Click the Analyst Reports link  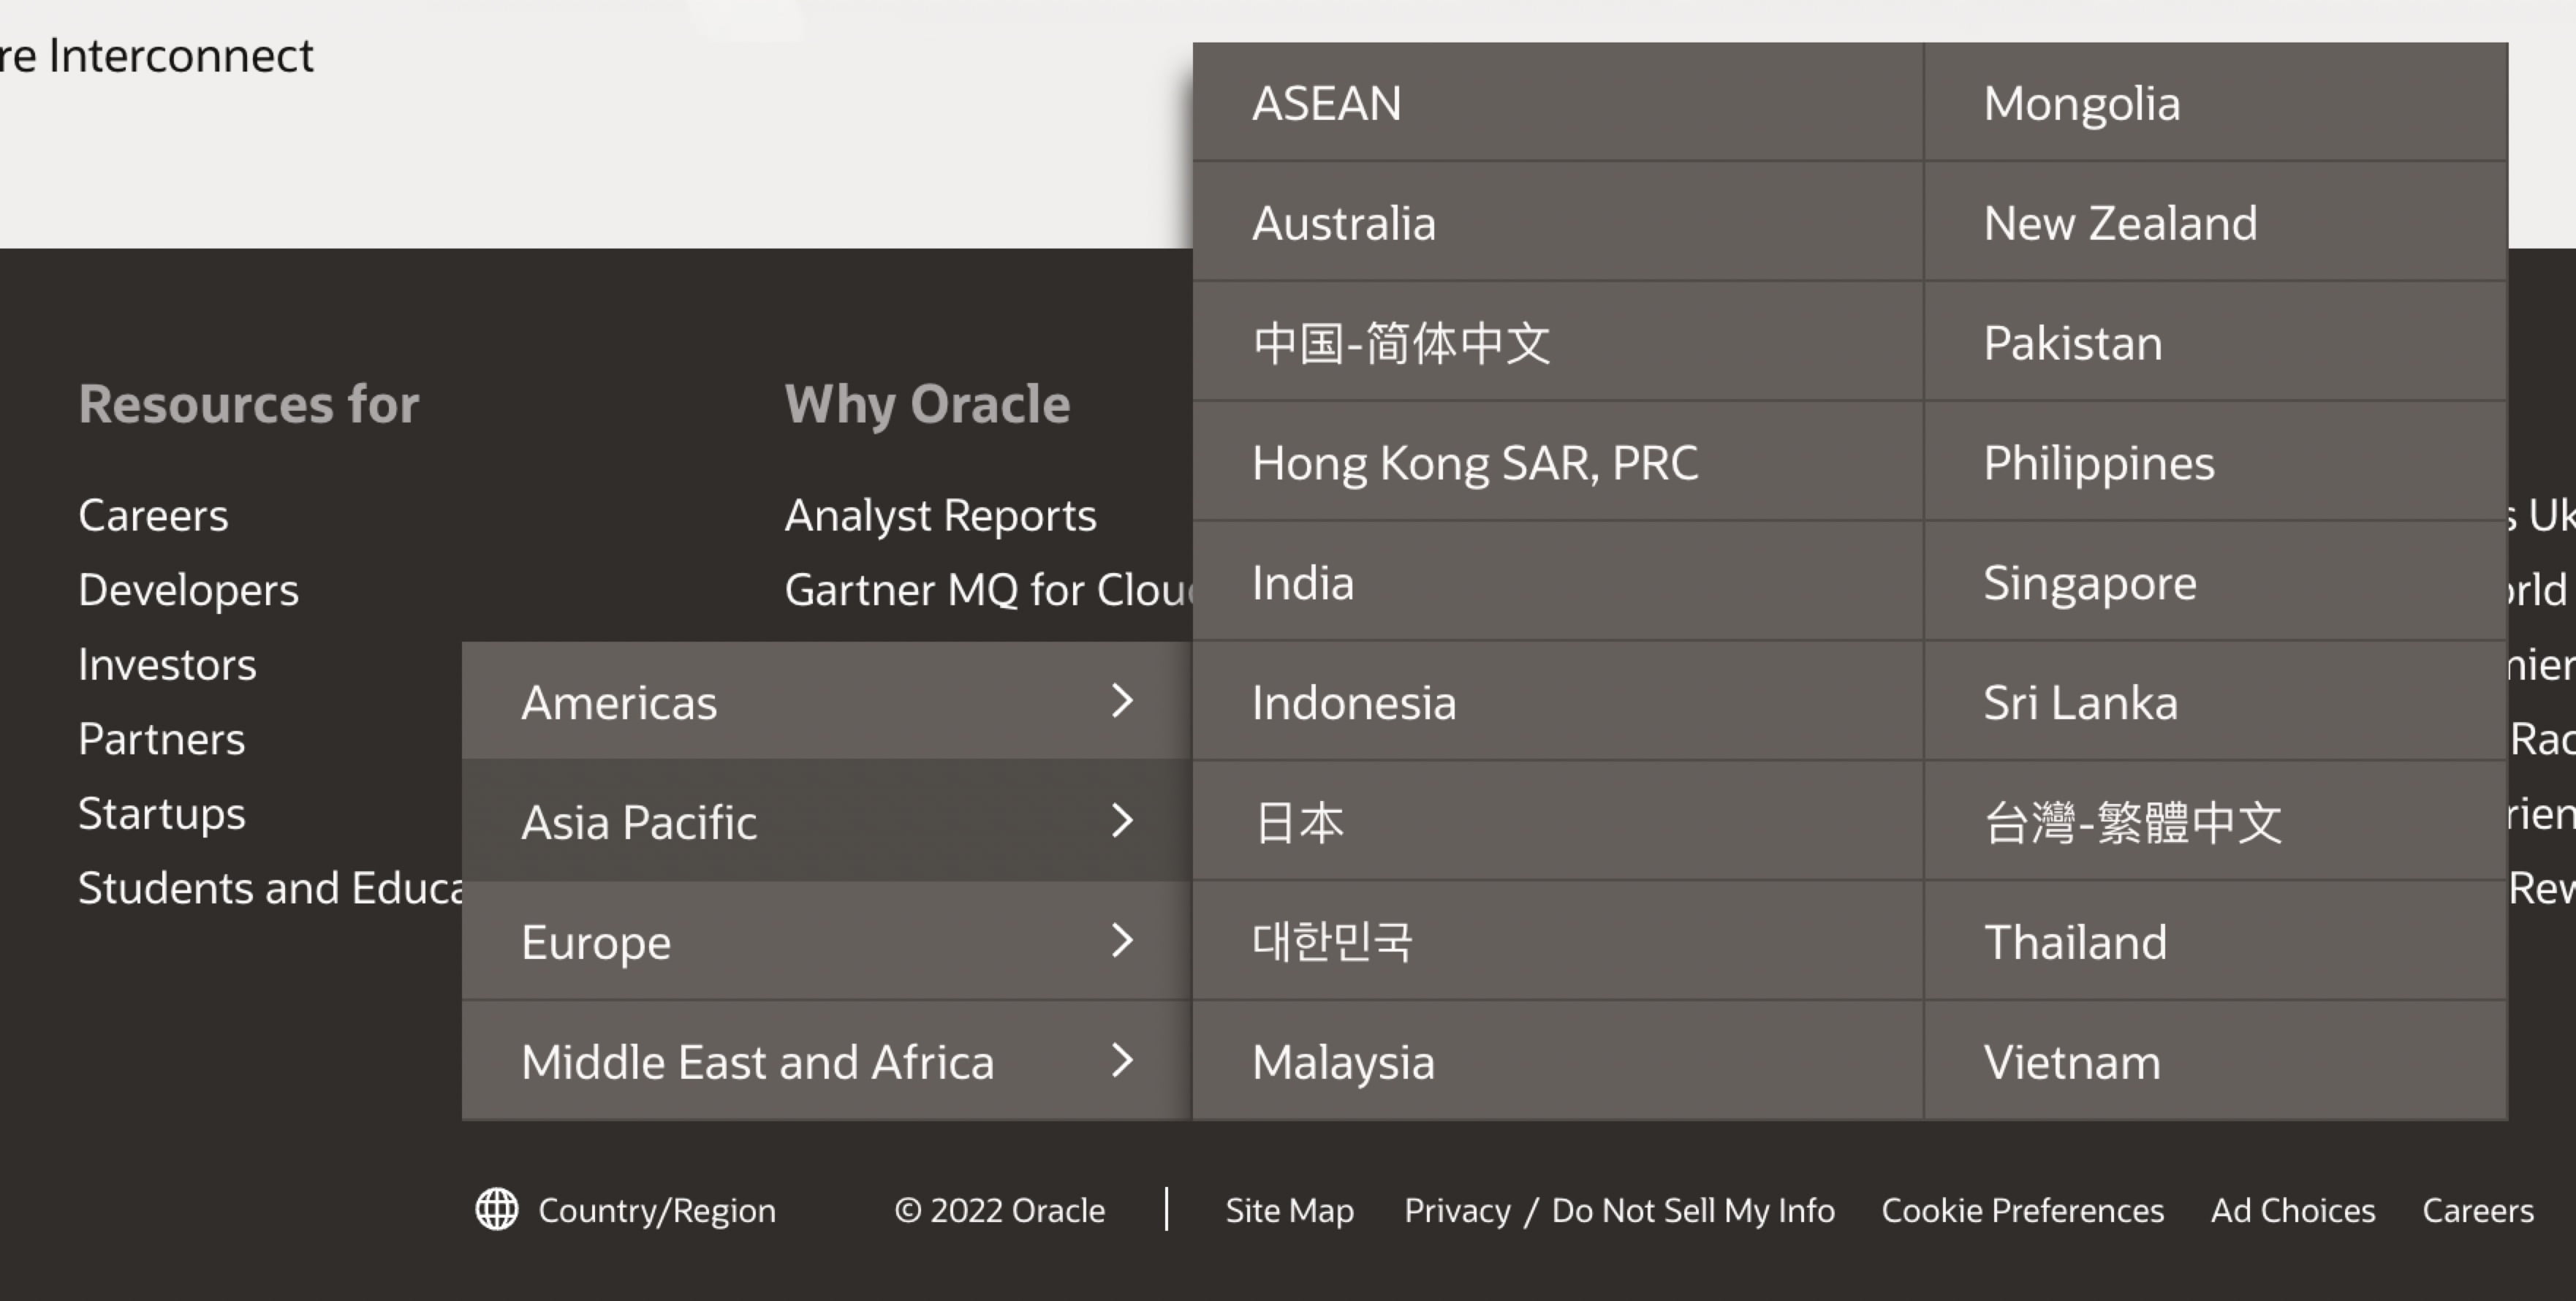[941, 515]
